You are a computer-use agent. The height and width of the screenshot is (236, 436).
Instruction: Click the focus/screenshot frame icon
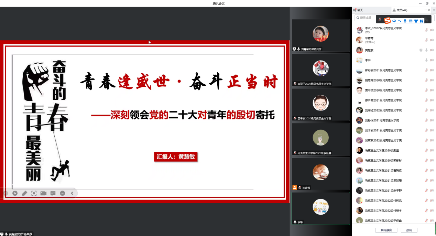tap(34, 193)
